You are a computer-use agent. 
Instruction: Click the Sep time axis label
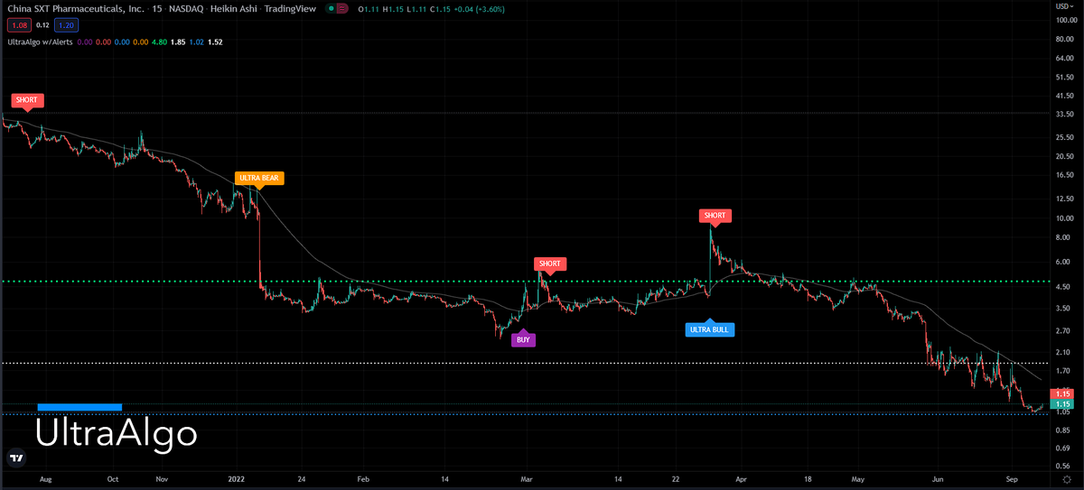point(1012,479)
